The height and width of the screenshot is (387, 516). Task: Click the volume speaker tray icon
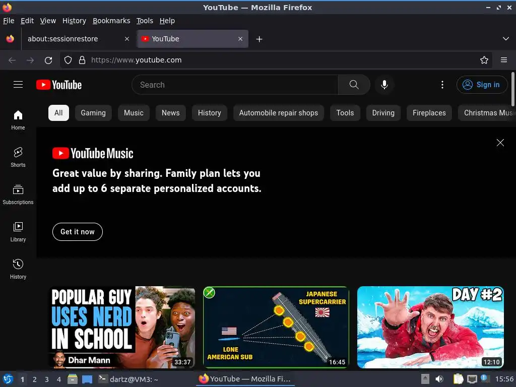pos(439,379)
